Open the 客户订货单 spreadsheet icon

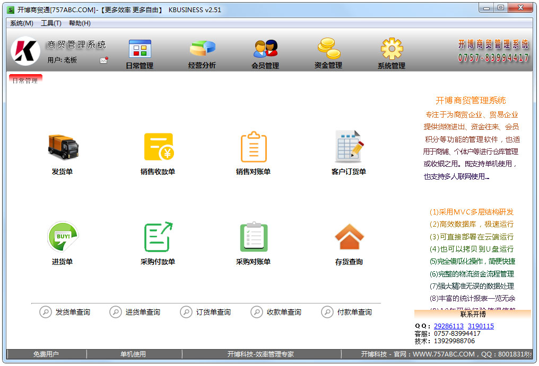point(349,147)
